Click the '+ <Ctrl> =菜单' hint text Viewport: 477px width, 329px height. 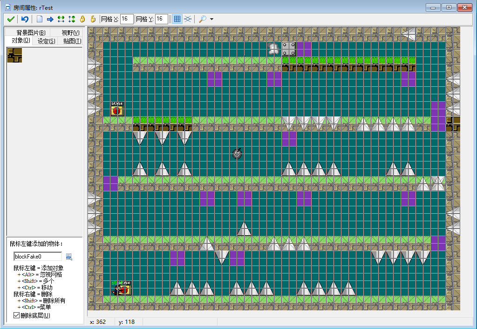34,307
